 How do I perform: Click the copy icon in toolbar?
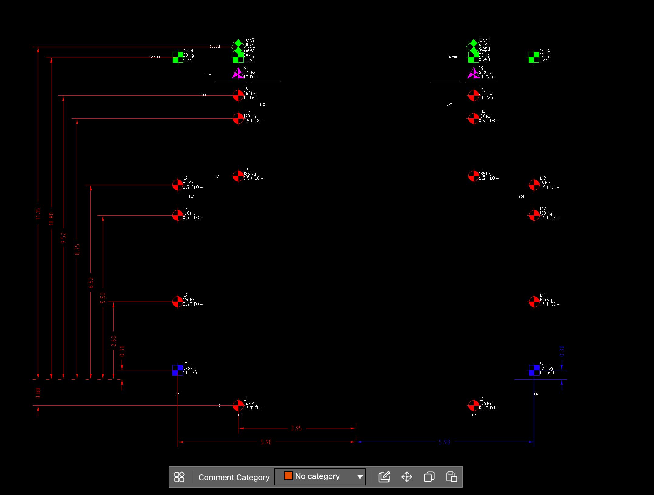click(x=429, y=477)
